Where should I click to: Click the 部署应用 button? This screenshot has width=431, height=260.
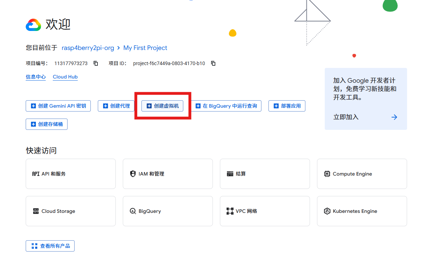[287, 106]
